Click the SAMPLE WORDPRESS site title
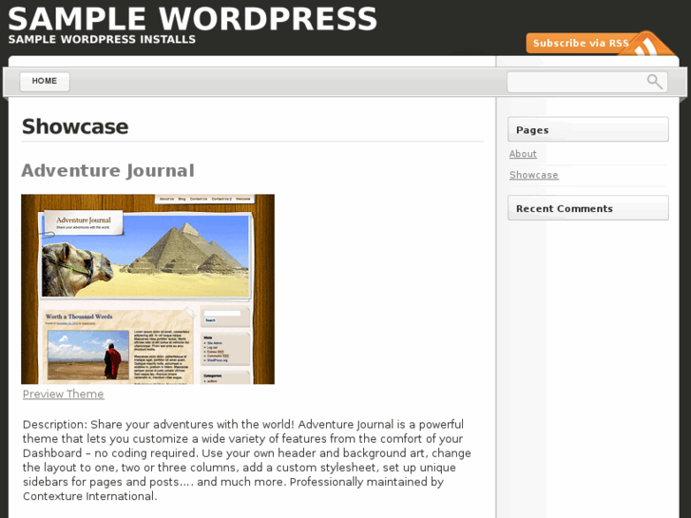 click(193, 19)
